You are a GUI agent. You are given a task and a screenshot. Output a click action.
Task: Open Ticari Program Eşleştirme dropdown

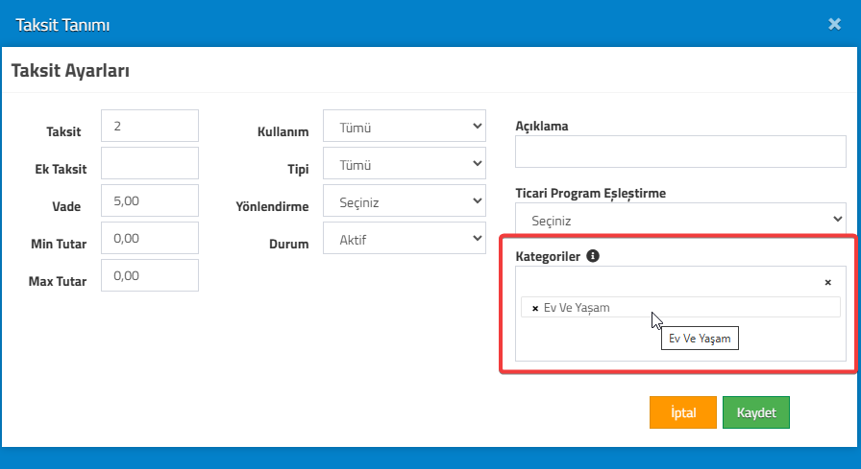[x=680, y=220]
